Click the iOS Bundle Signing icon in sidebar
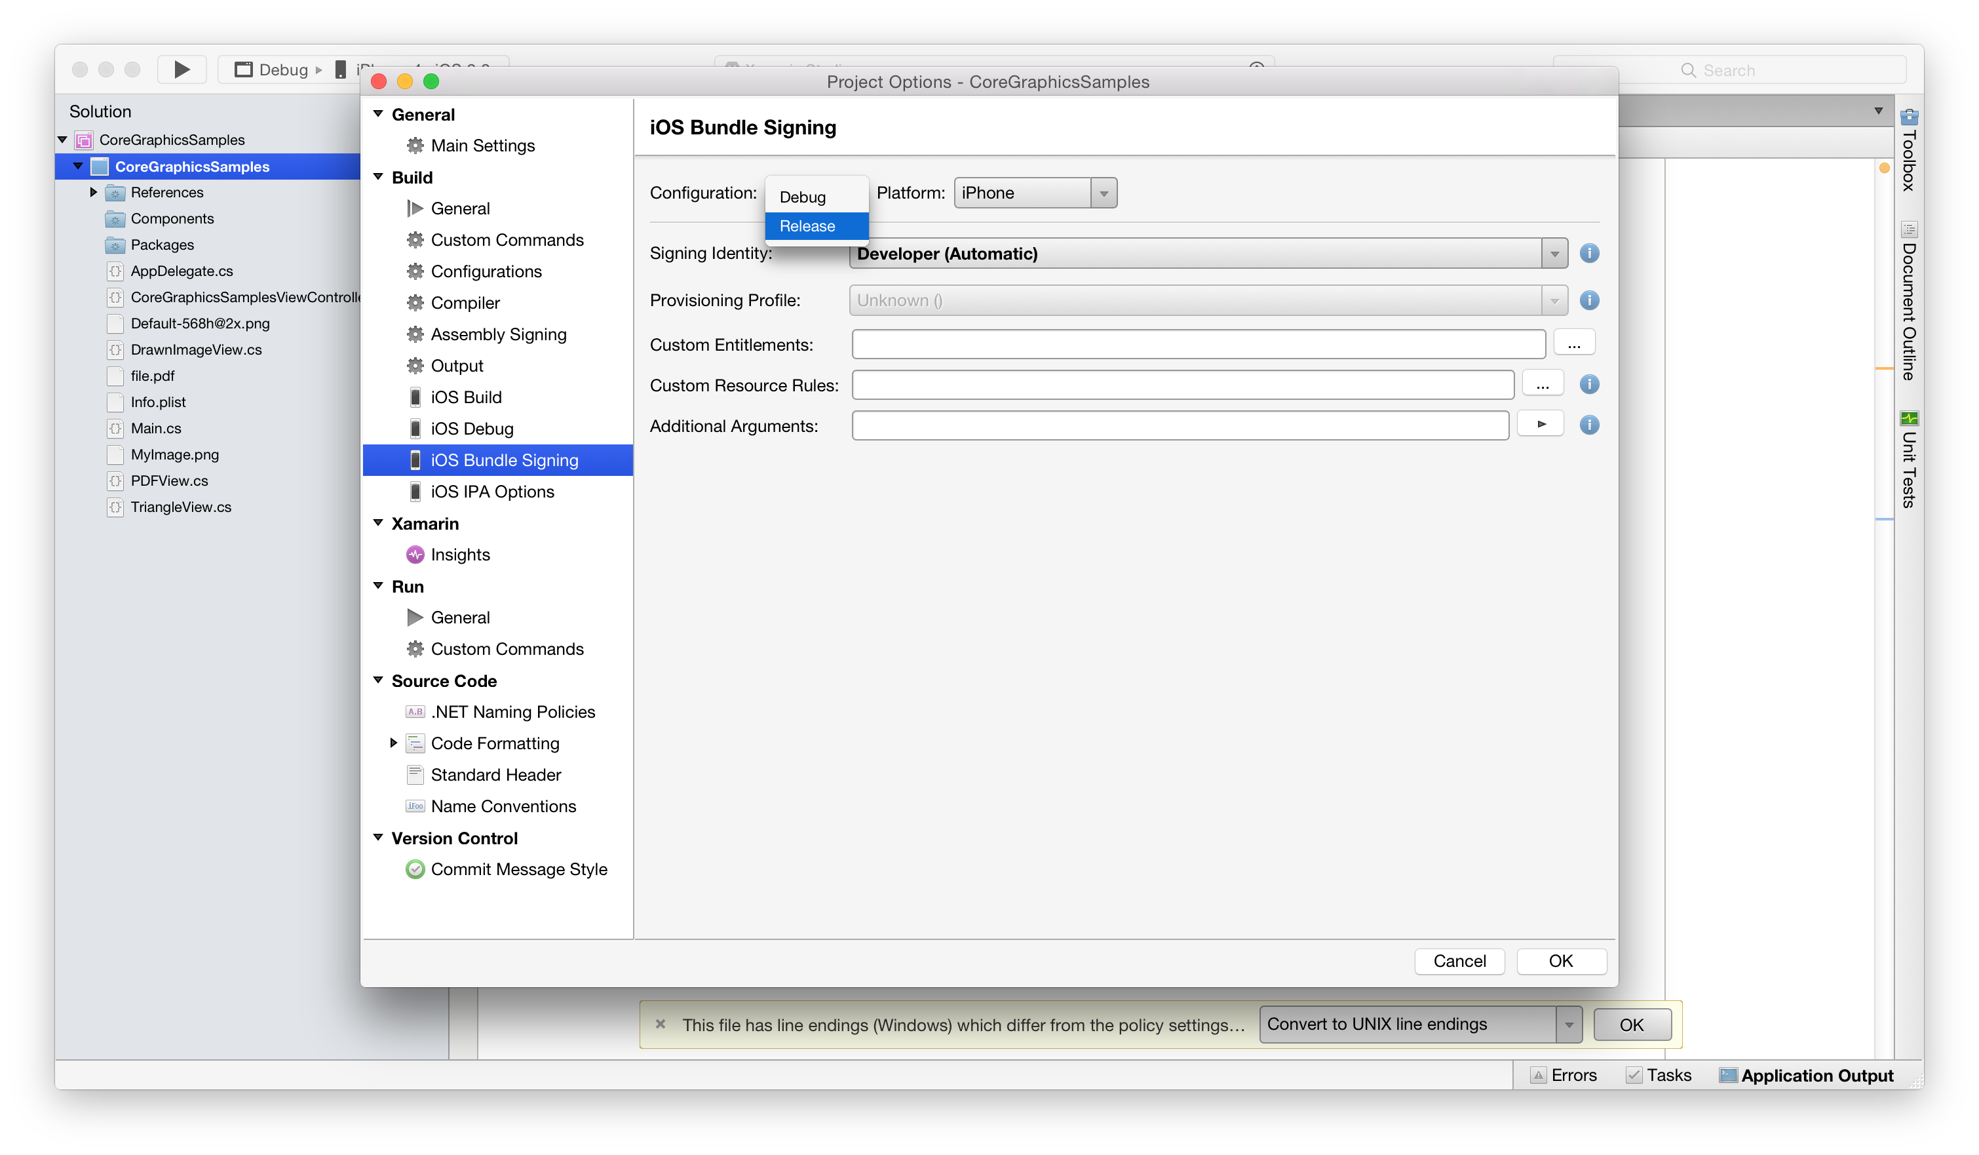This screenshot has height=1155, width=1979. pos(416,460)
